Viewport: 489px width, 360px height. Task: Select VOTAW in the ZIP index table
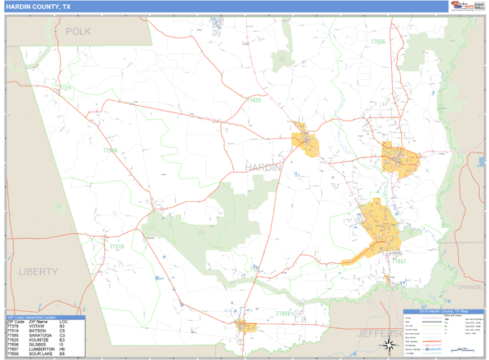coord(37,327)
